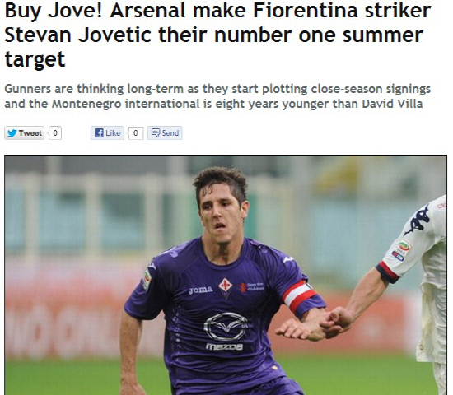Click the 'Buy Jove!' headline text

tap(54, 11)
